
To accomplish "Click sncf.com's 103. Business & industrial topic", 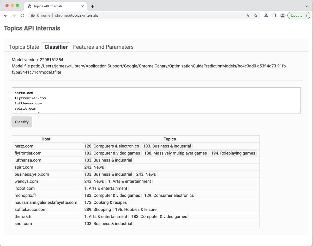I will [x=108, y=224].
